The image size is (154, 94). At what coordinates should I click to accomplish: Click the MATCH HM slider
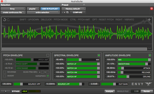click(x=83, y=72)
